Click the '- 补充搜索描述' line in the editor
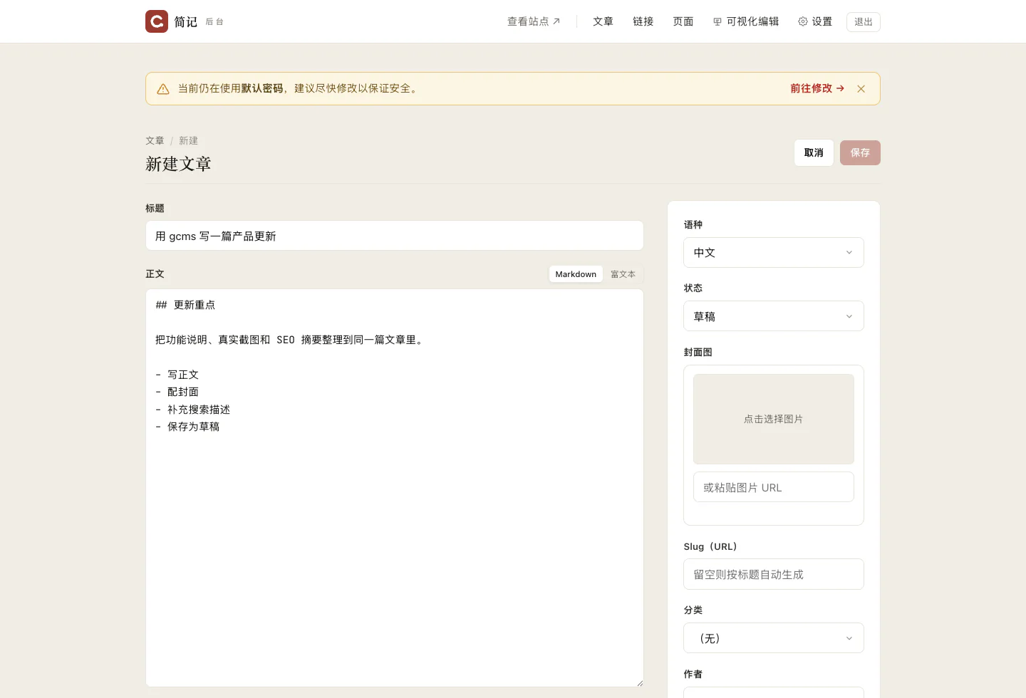The width and height of the screenshot is (1026, 698). [192, 410]
